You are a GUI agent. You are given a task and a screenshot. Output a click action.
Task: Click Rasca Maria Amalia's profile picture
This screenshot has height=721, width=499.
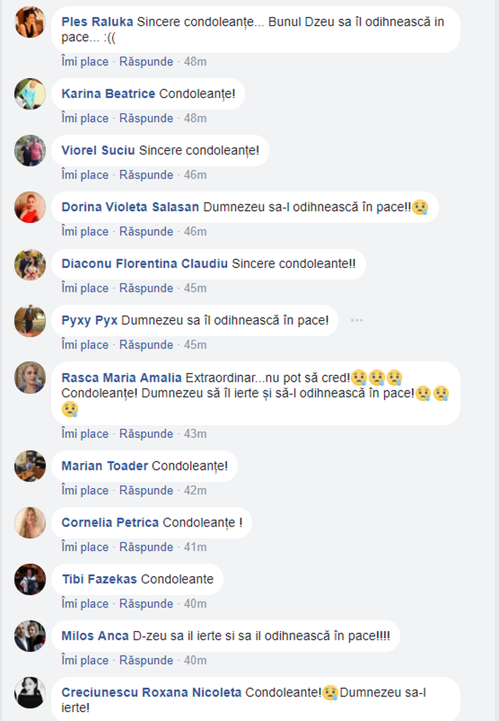(x=31, y=377)
